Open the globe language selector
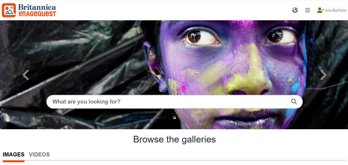This screenshot has height=165, width=348. [295, 10]
